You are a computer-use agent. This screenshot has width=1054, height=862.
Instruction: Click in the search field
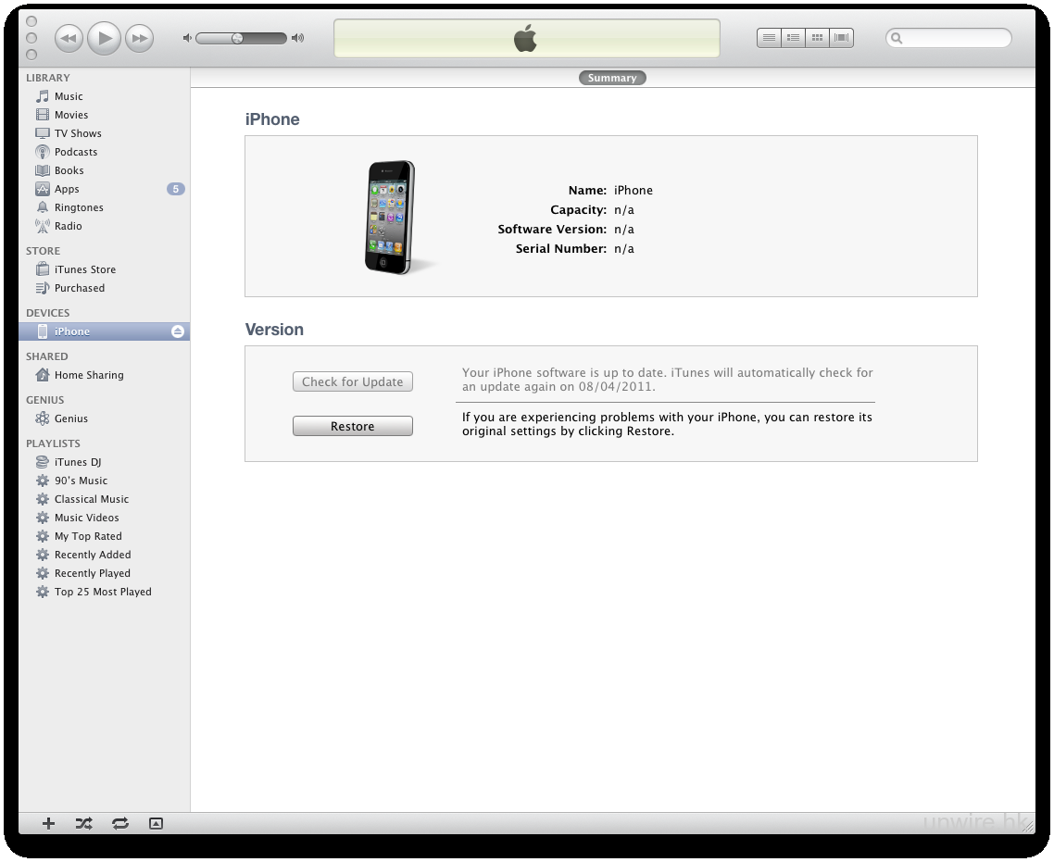pos(954,38)
